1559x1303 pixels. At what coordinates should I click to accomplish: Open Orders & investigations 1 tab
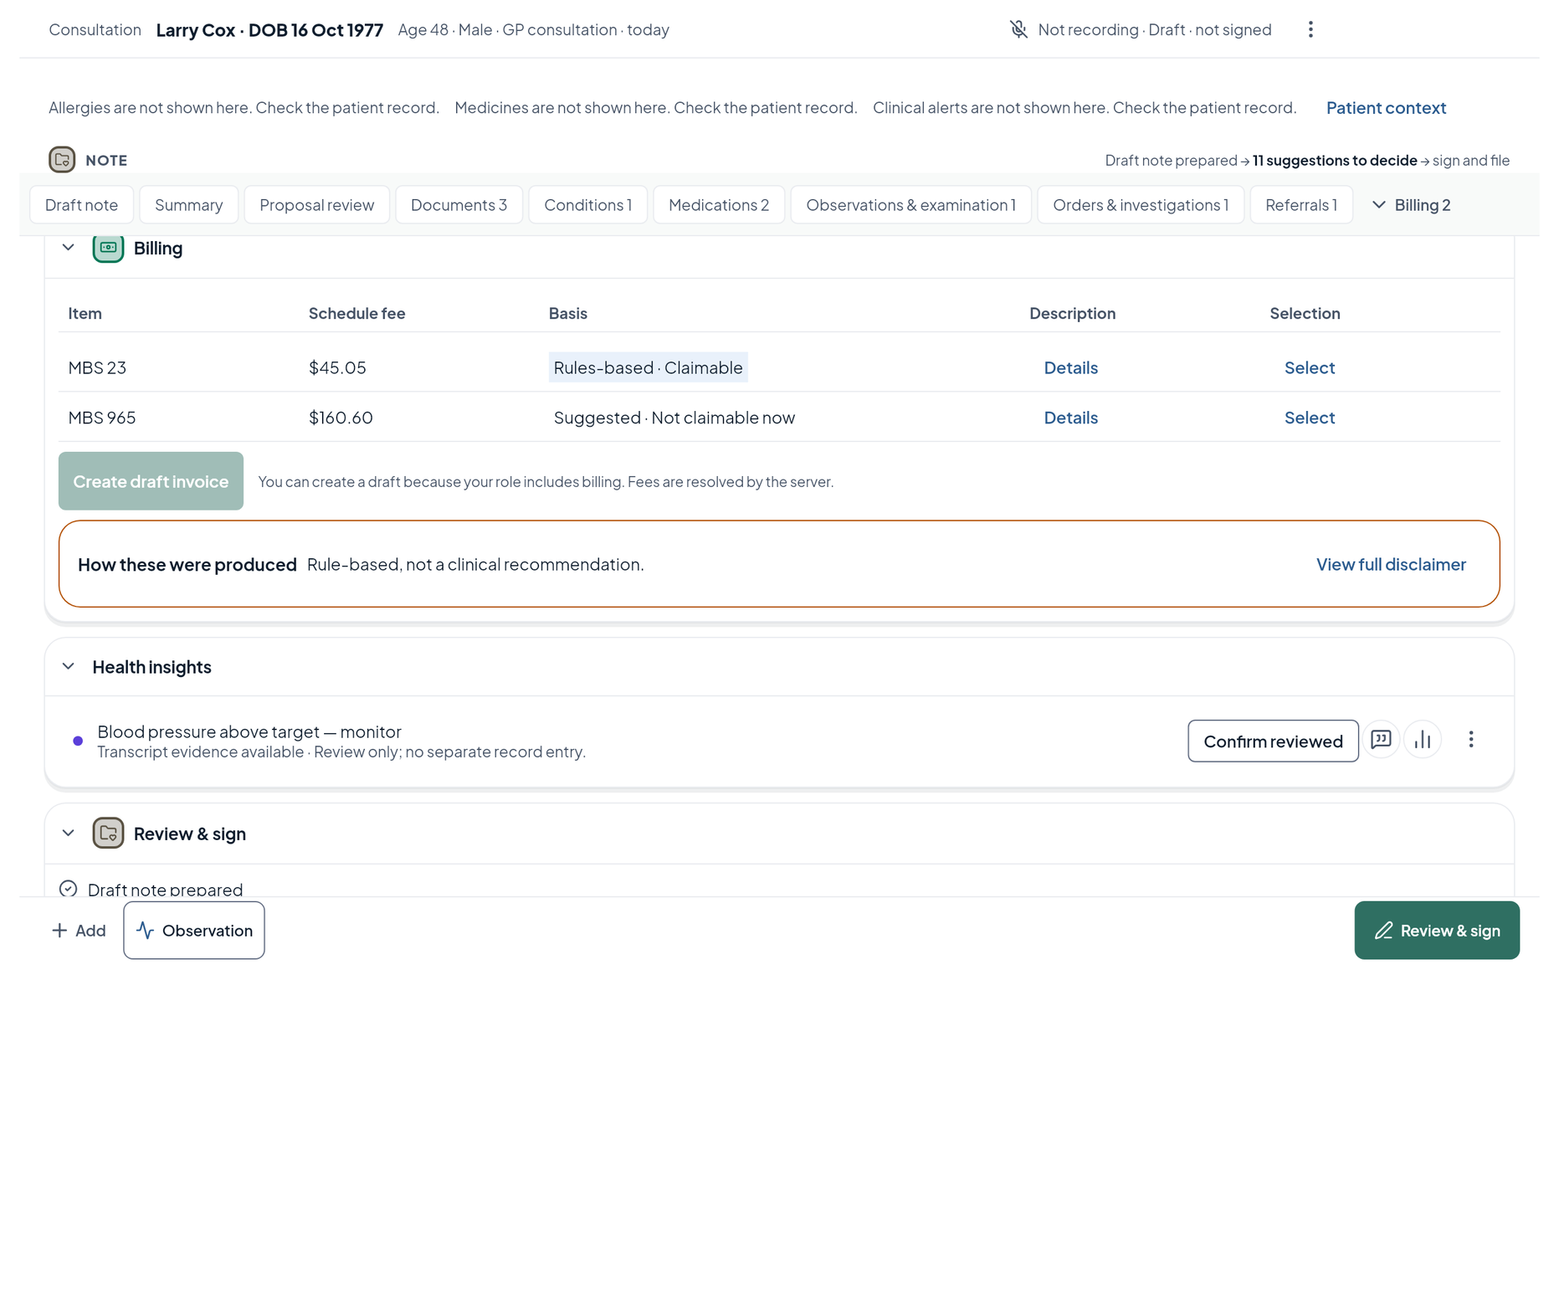(x=1141, y=205)
